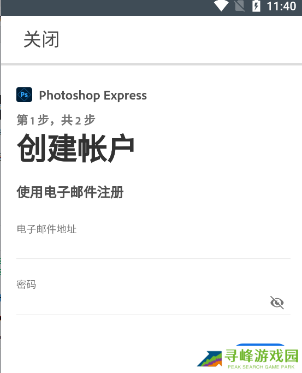Click the 电子邮件地址 field label
The width and height of the screenshot is (302, 373).
click(46, 229)
